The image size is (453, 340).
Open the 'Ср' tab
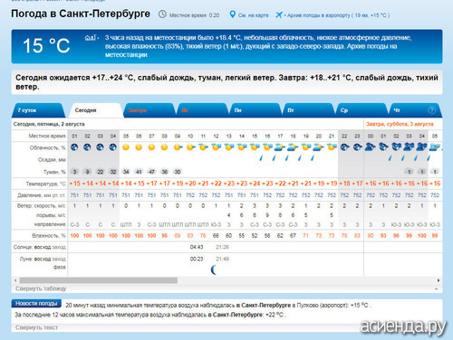(x=361, y=110)
